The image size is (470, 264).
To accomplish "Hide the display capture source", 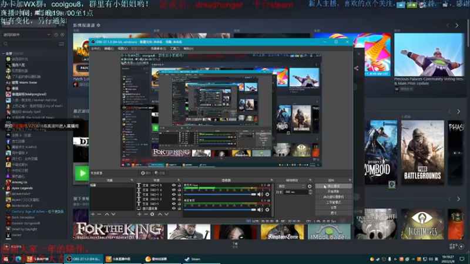I will [x=173, y=208].
